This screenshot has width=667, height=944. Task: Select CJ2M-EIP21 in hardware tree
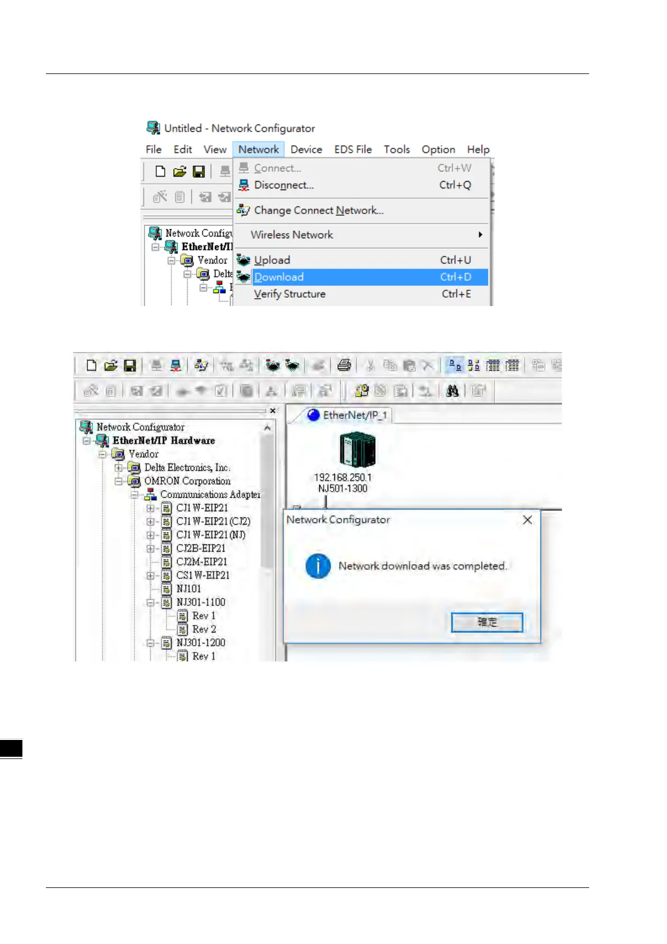click(x=202, y=562)
